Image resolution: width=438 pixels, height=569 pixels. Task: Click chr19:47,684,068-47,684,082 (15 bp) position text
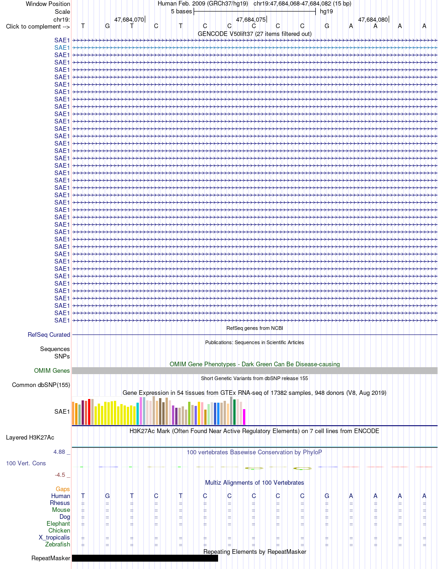click(x=302, y=4)
